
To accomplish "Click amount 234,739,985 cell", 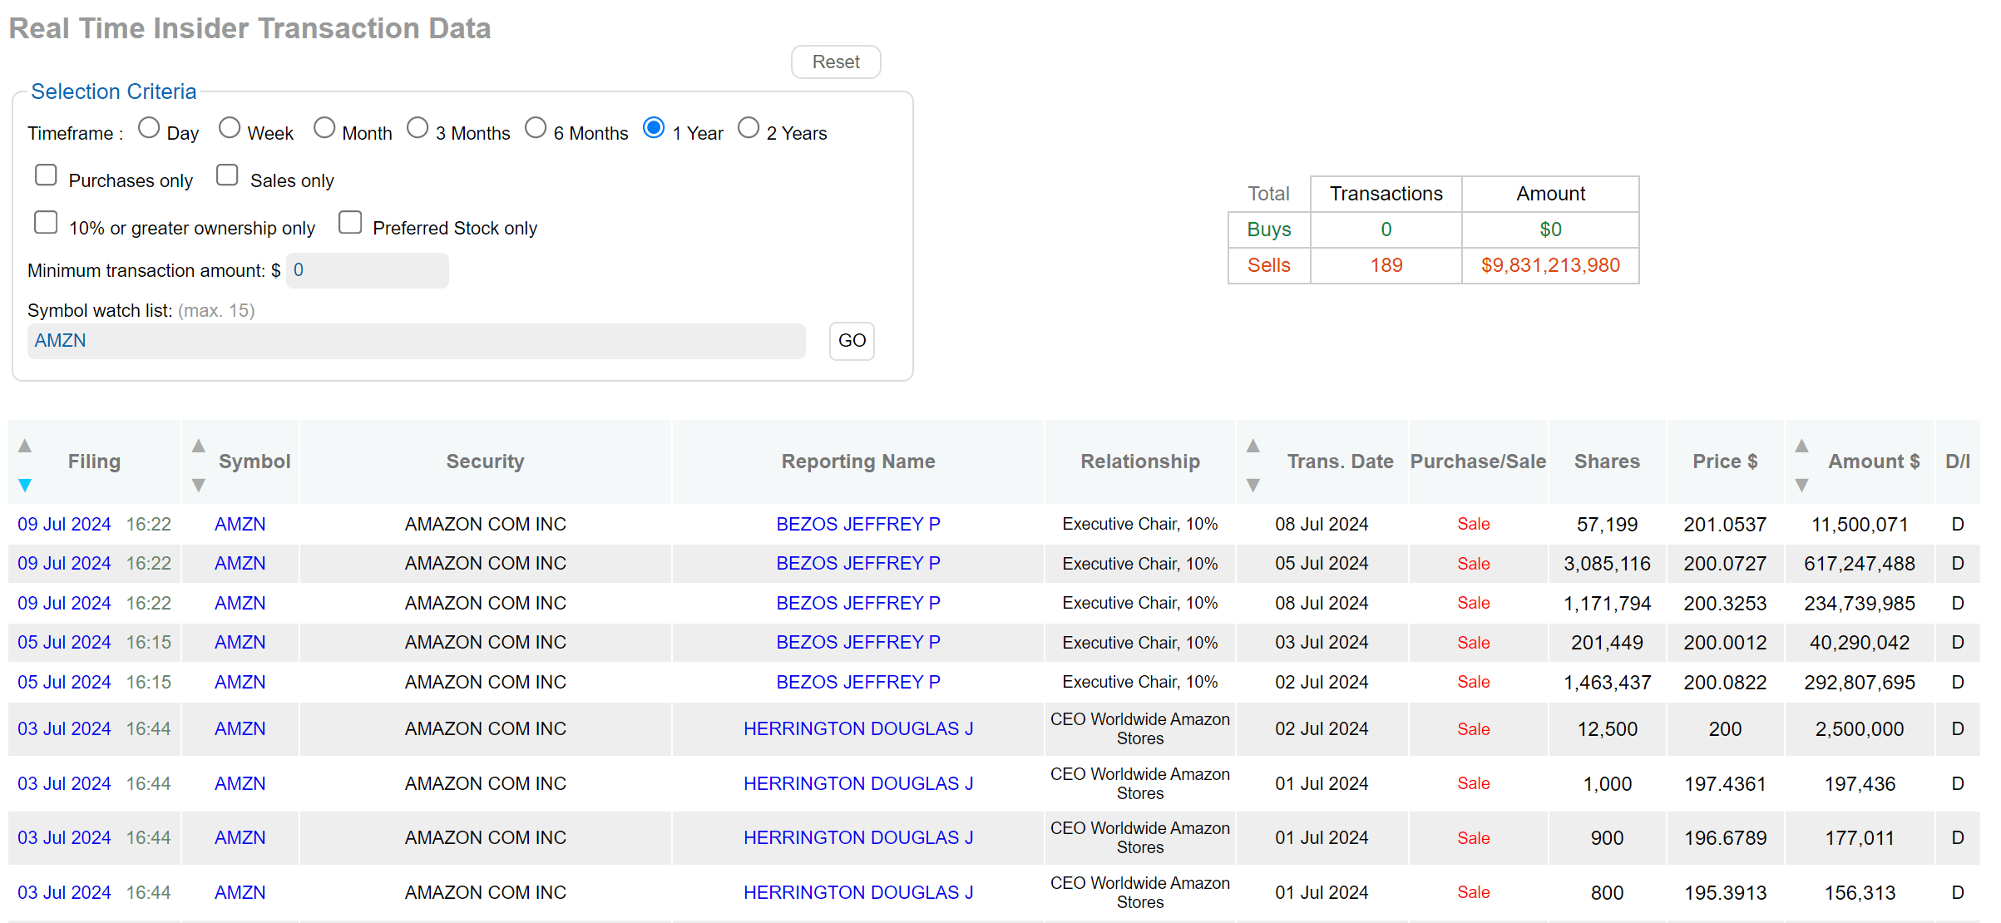I will pos(1860,604).
